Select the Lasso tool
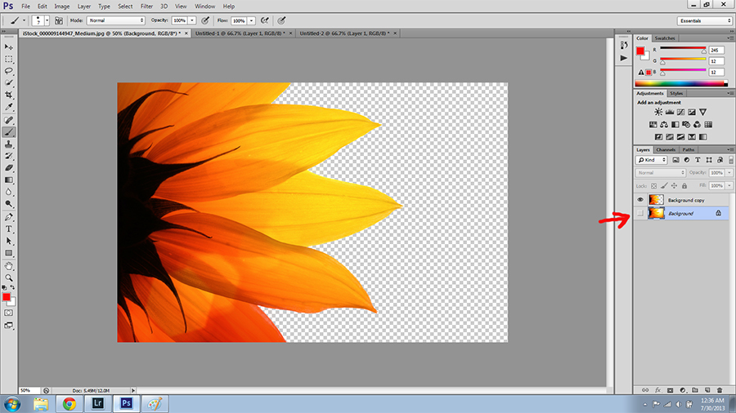This screenshot has width=736, height=413. [x=9, y=71]
